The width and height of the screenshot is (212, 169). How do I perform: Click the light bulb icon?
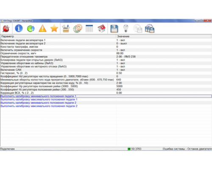[126, 28]
